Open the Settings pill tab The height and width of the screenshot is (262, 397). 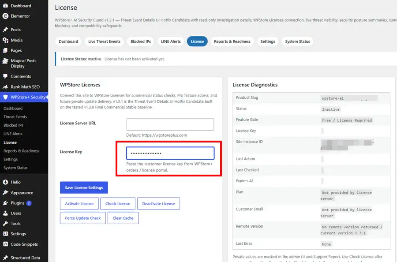click(x=268, y=41)
